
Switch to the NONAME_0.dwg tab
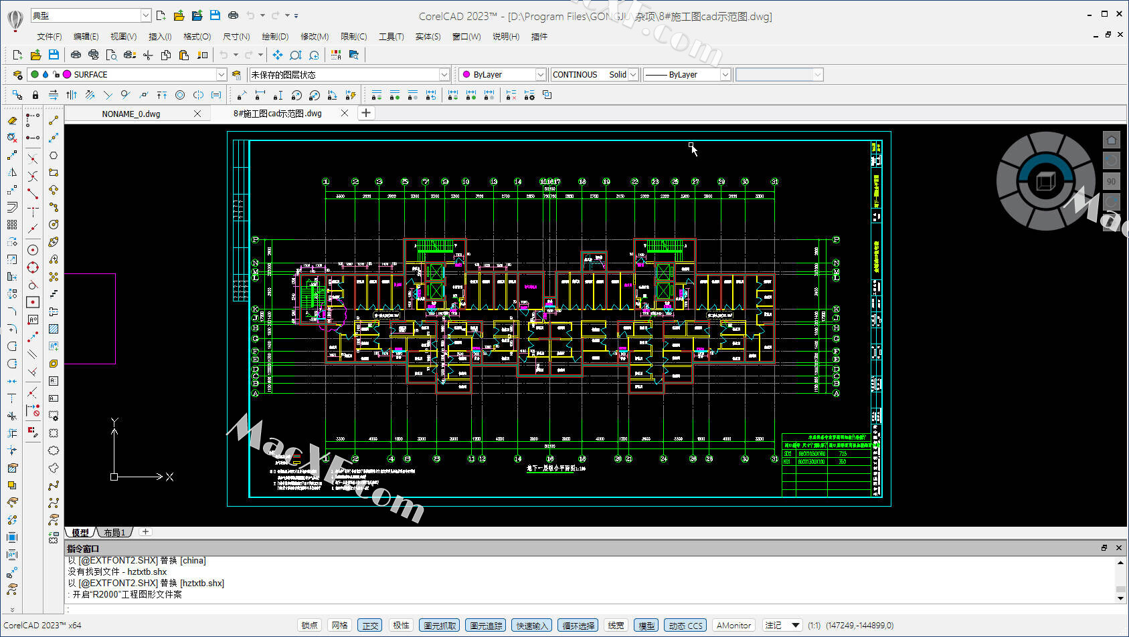pyautogui.click(x=131, y=114)
